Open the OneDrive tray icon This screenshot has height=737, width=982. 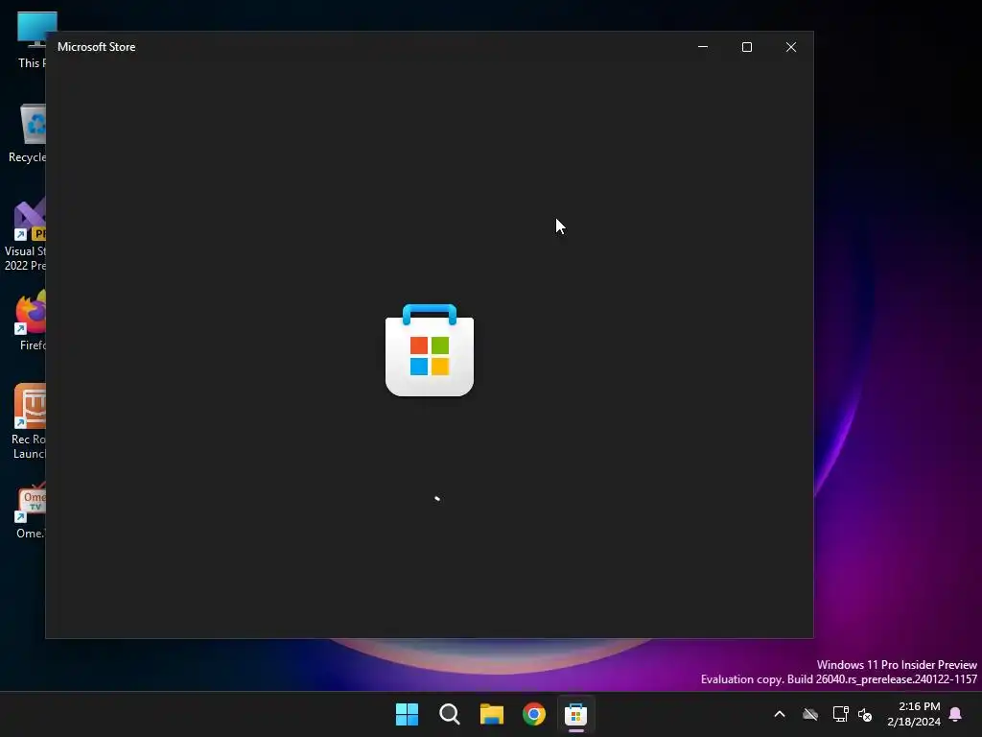click(x=810, y=714)
